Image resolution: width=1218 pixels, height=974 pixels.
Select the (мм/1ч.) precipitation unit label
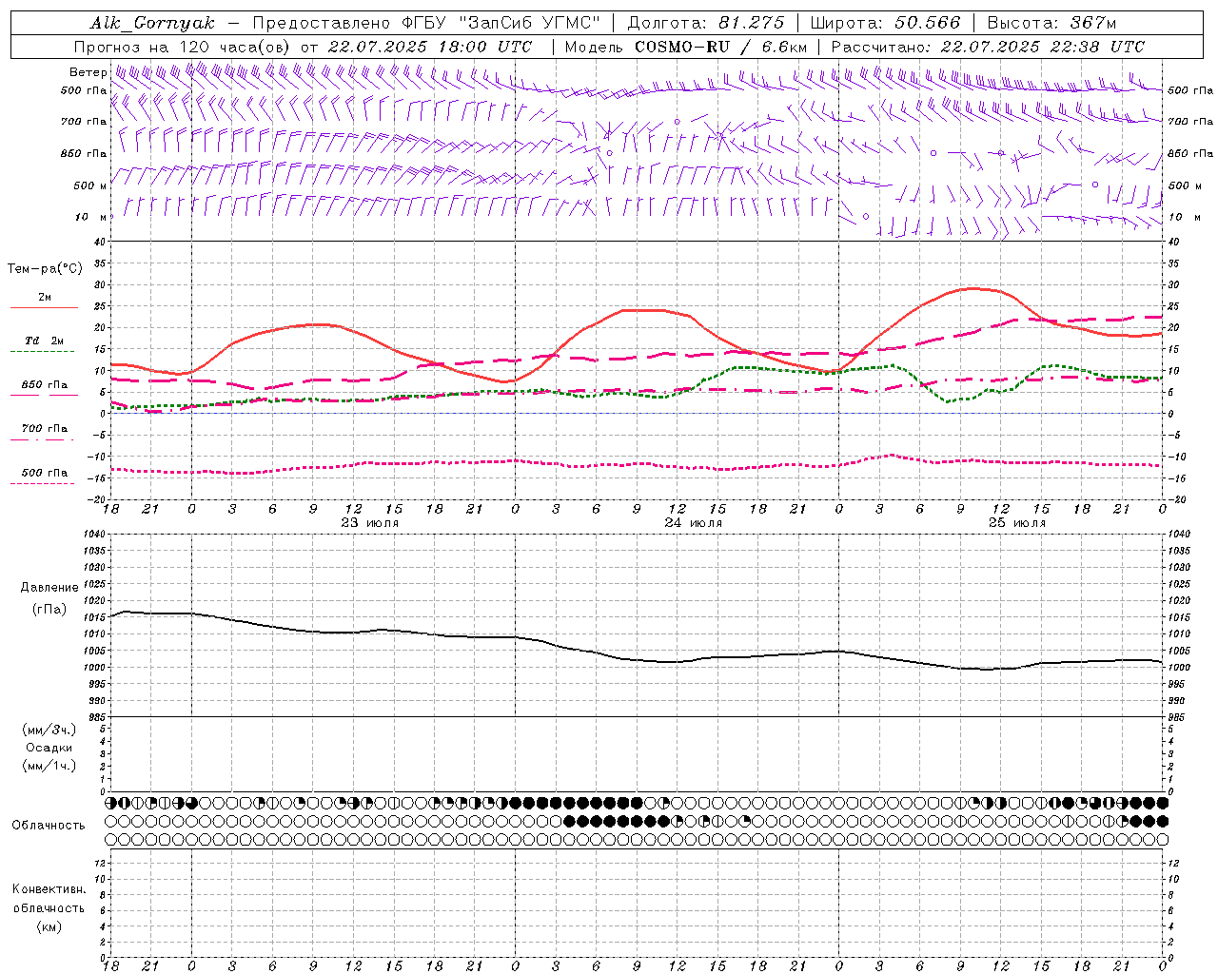pos(49,766)
